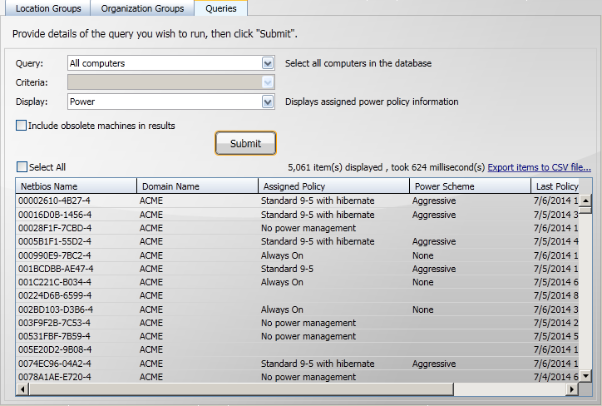The image size is (602, 406).
Task: Click Export items to CSV file link
Action: (539, 167)
